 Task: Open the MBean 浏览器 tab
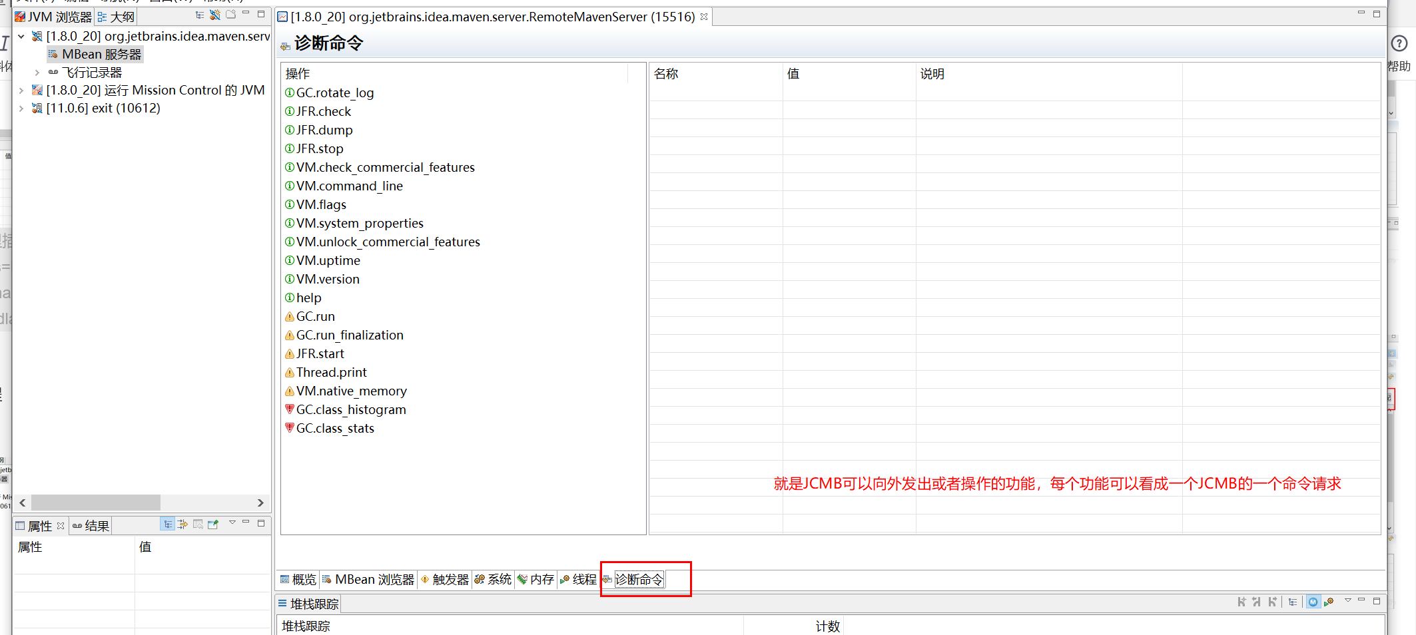coord(368,580)
